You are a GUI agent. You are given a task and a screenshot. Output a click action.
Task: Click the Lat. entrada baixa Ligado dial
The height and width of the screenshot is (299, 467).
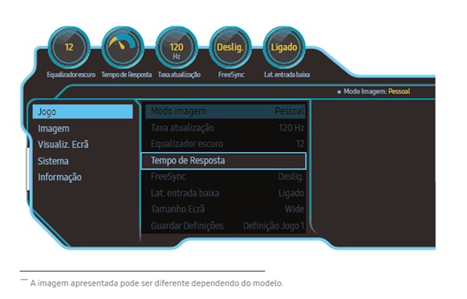[x=283, y=47]
